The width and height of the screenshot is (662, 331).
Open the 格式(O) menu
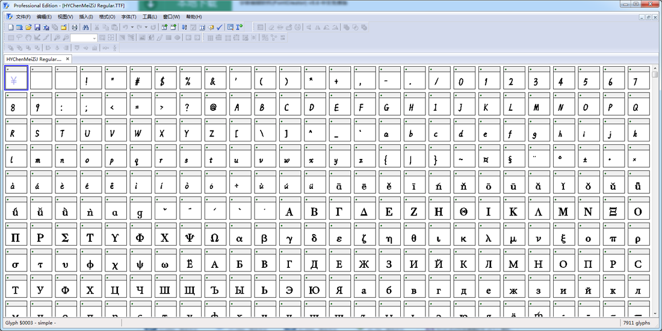(x=107, y=17)
